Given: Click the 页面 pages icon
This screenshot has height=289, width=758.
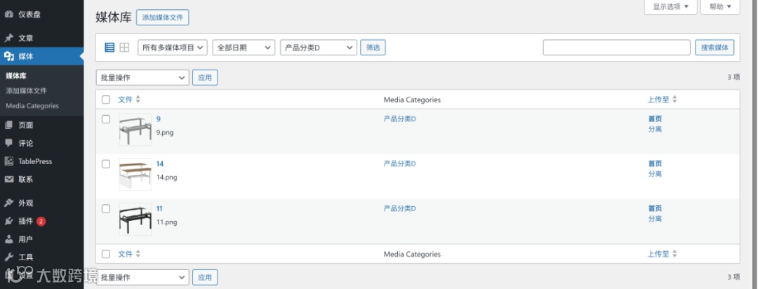Looking at the screenshot, I should [8, 125].
